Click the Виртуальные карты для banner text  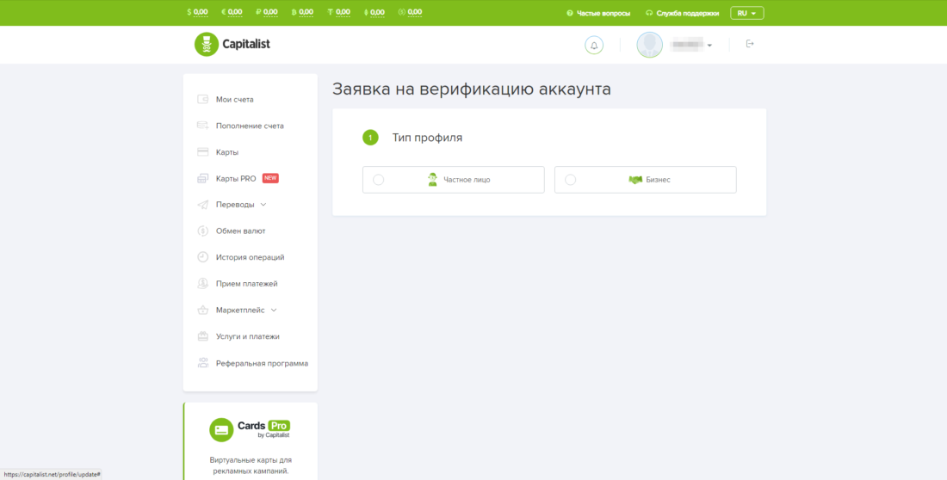[250, 460]
